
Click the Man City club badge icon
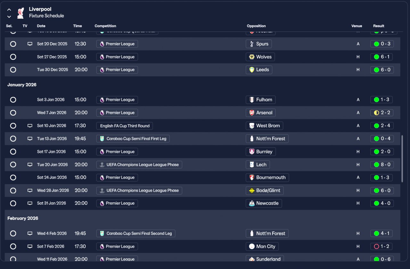pyautogui.click(x=252, y=247)
